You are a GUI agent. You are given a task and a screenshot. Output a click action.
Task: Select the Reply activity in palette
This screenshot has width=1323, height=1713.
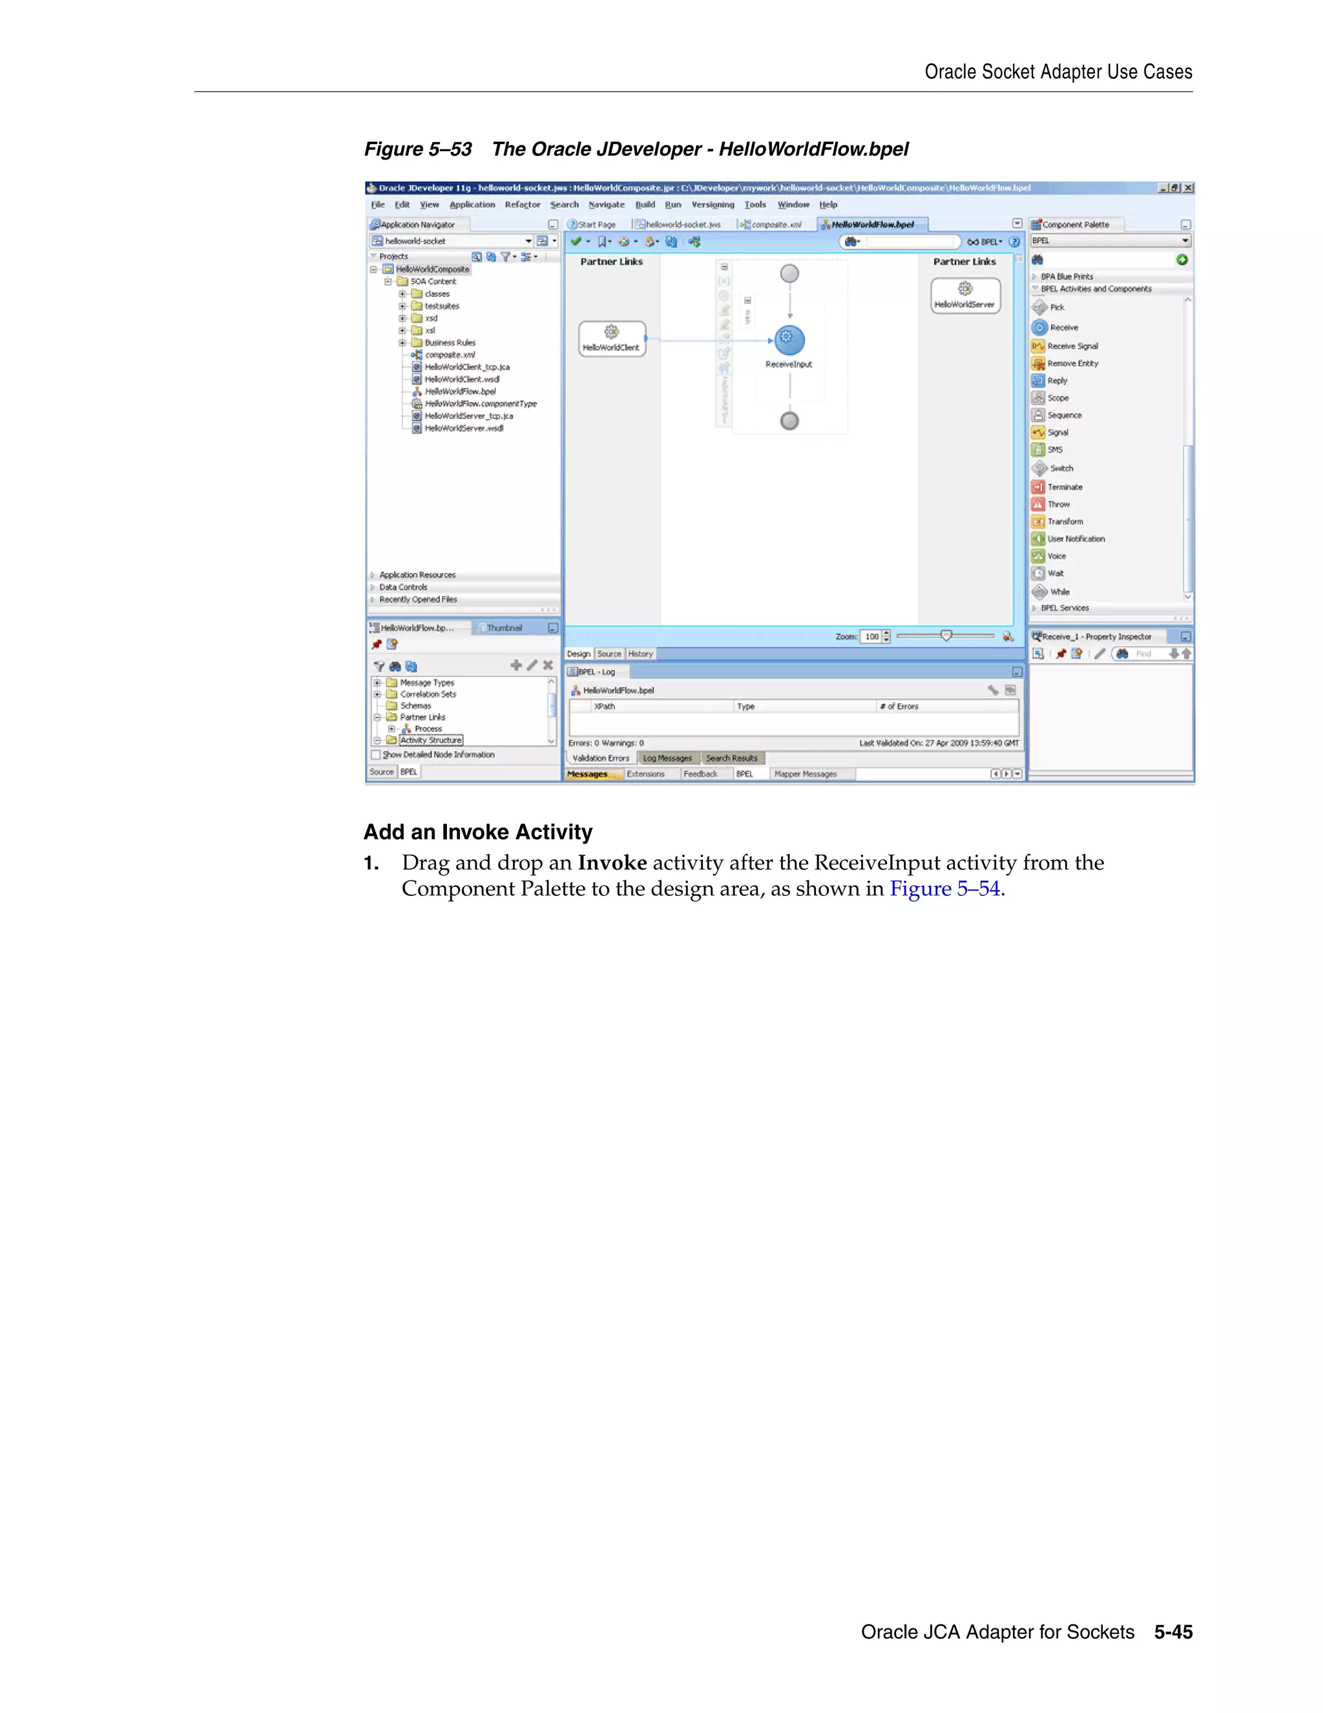[1039, 380]
